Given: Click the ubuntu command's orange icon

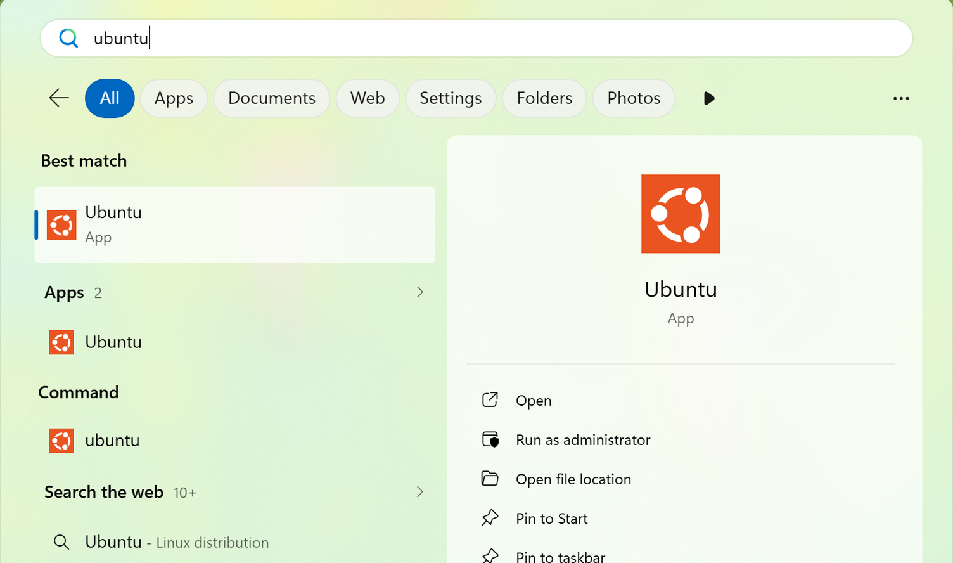Looking at the screenshot, I should point(61,441).
